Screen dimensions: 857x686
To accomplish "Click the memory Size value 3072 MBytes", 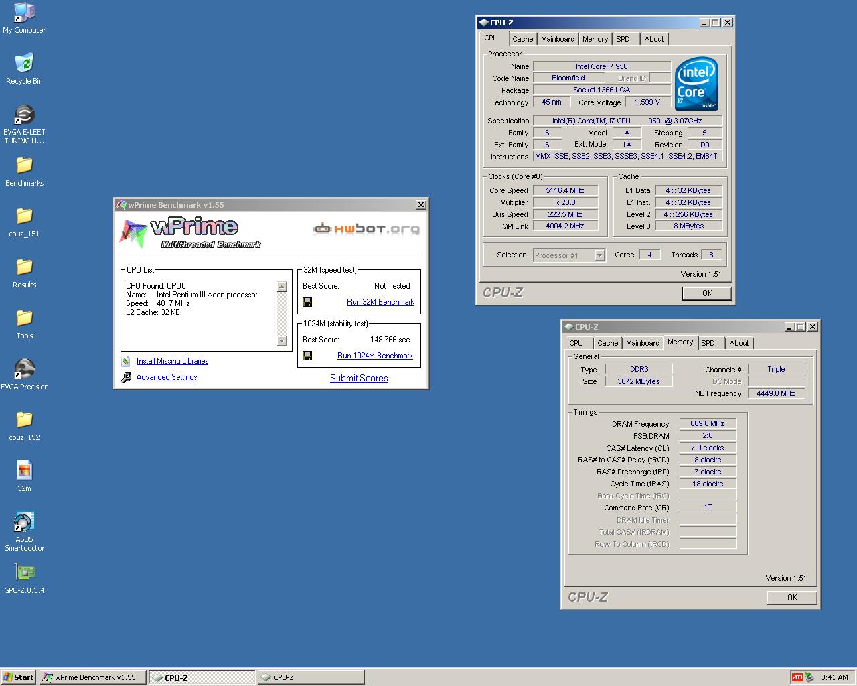I will coord(639,381).
